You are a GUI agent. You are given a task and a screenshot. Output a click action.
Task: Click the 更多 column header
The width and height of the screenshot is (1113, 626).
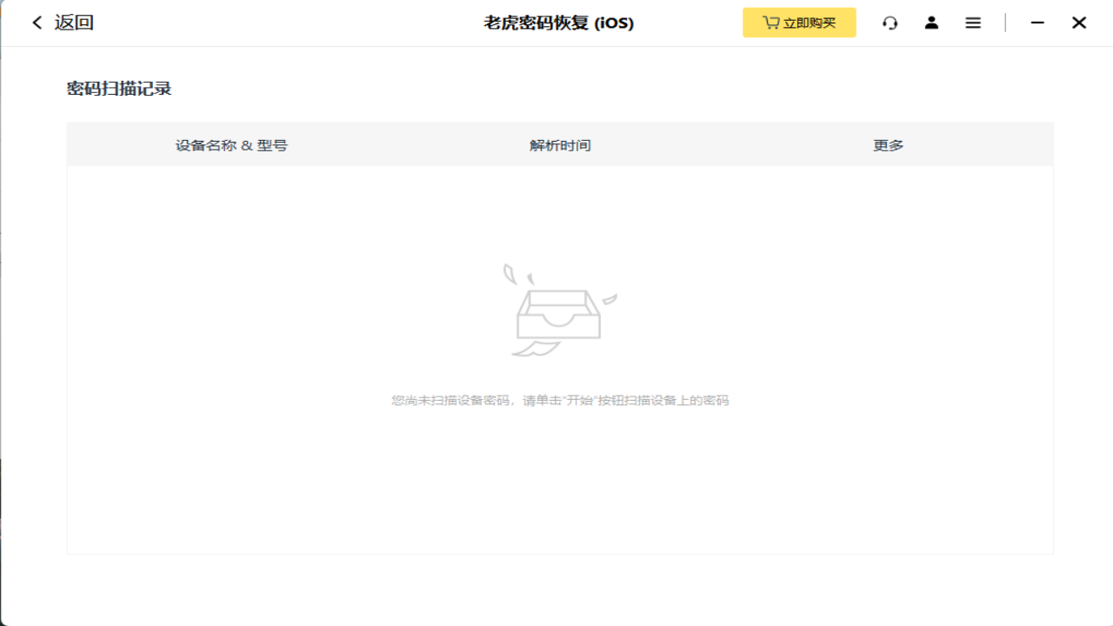pyautogui.click(x=886, y=144)
